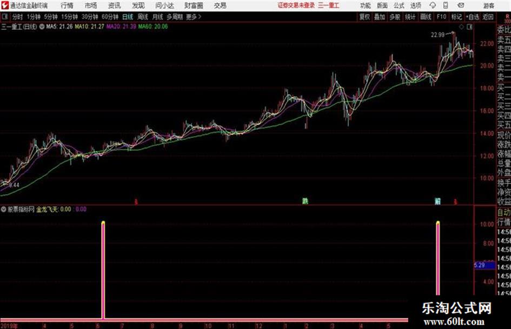Open the 多周期 multi-period view
This screenshot has height=329, width=511.
coord(175,17)
